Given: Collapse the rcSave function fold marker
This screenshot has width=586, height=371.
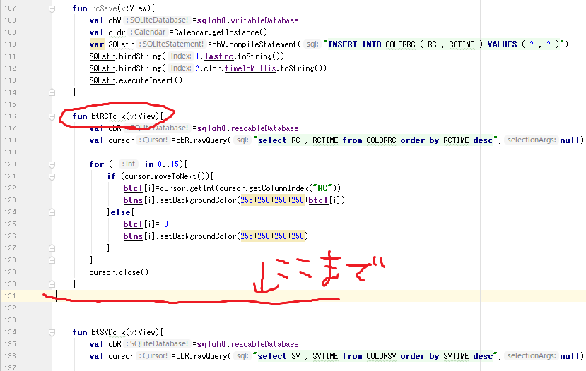Looking at the screenshot, I should click(x=52, y=8).
